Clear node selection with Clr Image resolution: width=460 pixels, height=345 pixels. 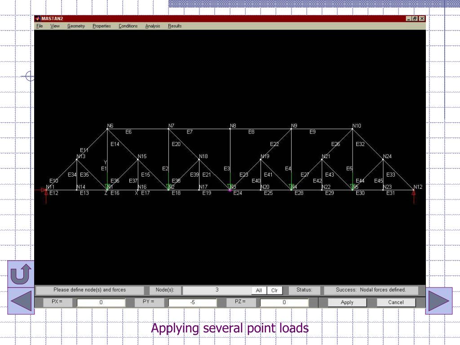pos(274,290)
